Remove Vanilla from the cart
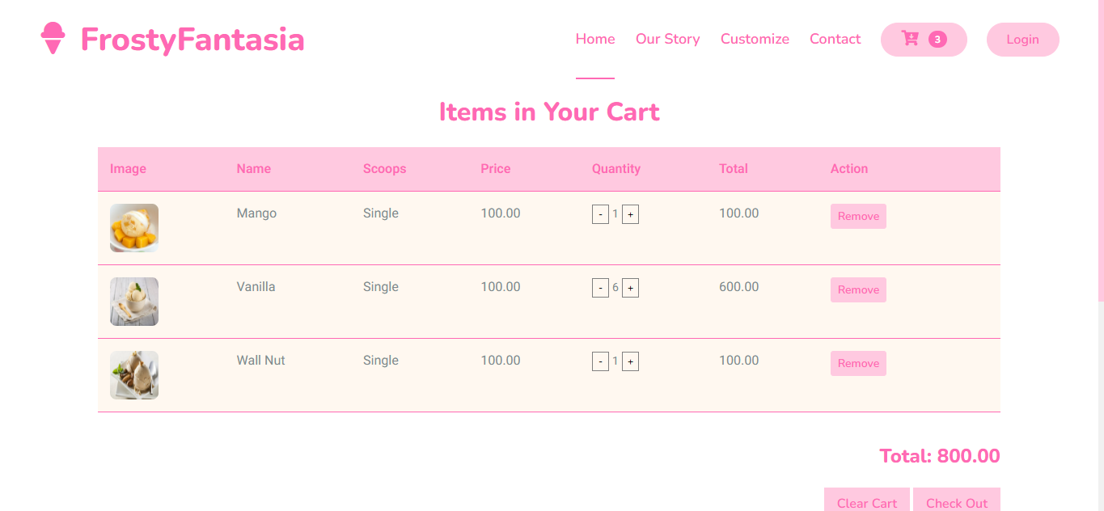 click(x=858, y=290)
